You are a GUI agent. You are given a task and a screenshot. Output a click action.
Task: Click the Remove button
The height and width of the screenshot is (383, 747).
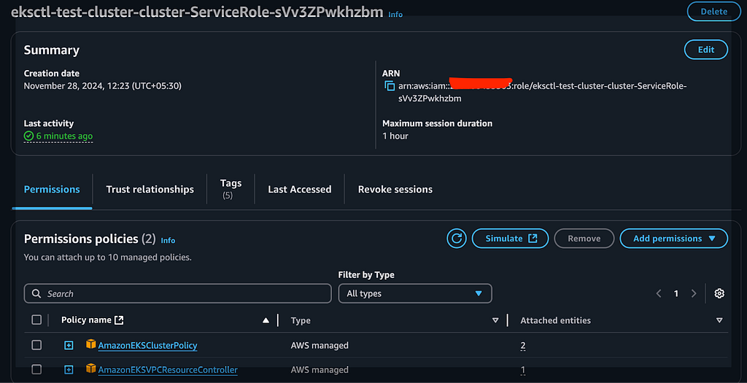[584, 239]
